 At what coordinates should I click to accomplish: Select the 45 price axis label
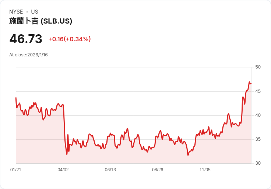(258, 91)
